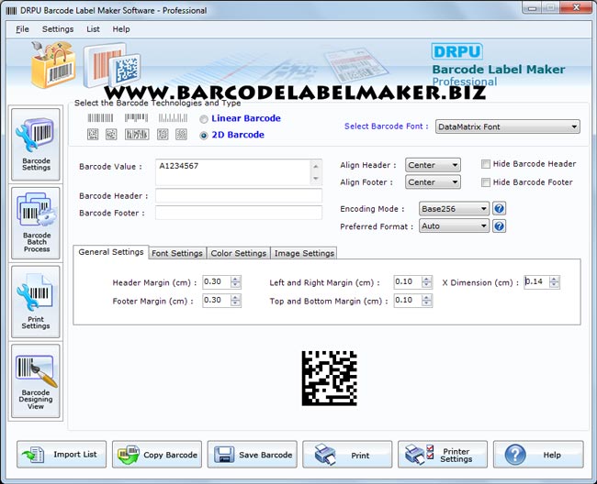Switch to Barcode Designing View
This screenshot has height=484, width=597.
coord(36,381)
